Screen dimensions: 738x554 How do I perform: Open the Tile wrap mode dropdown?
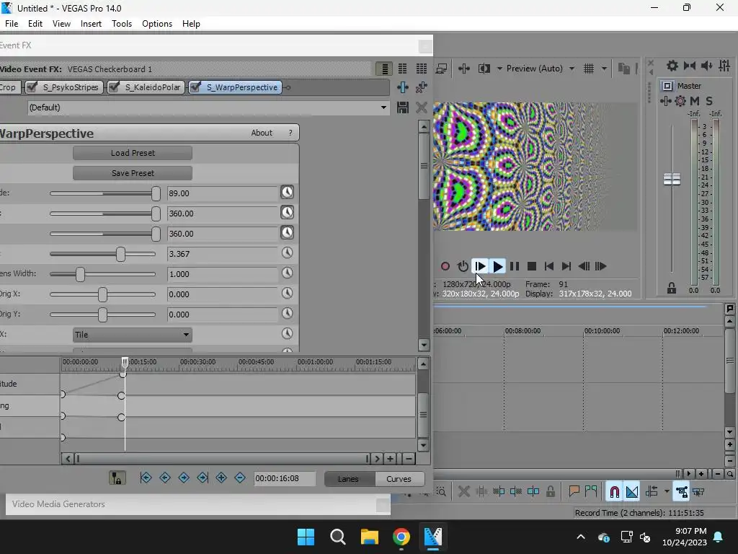[133, 335]
